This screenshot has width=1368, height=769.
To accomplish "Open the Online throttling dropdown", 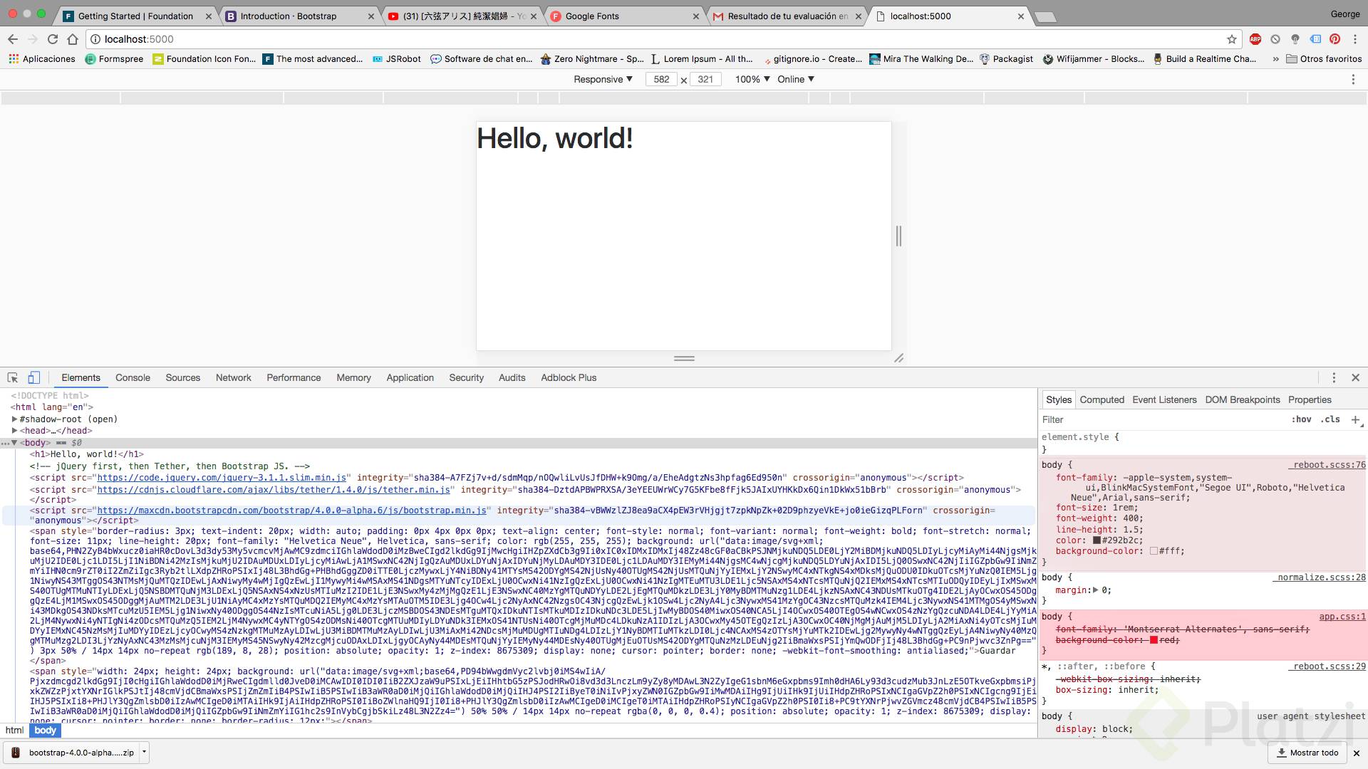I will [795, 79].
